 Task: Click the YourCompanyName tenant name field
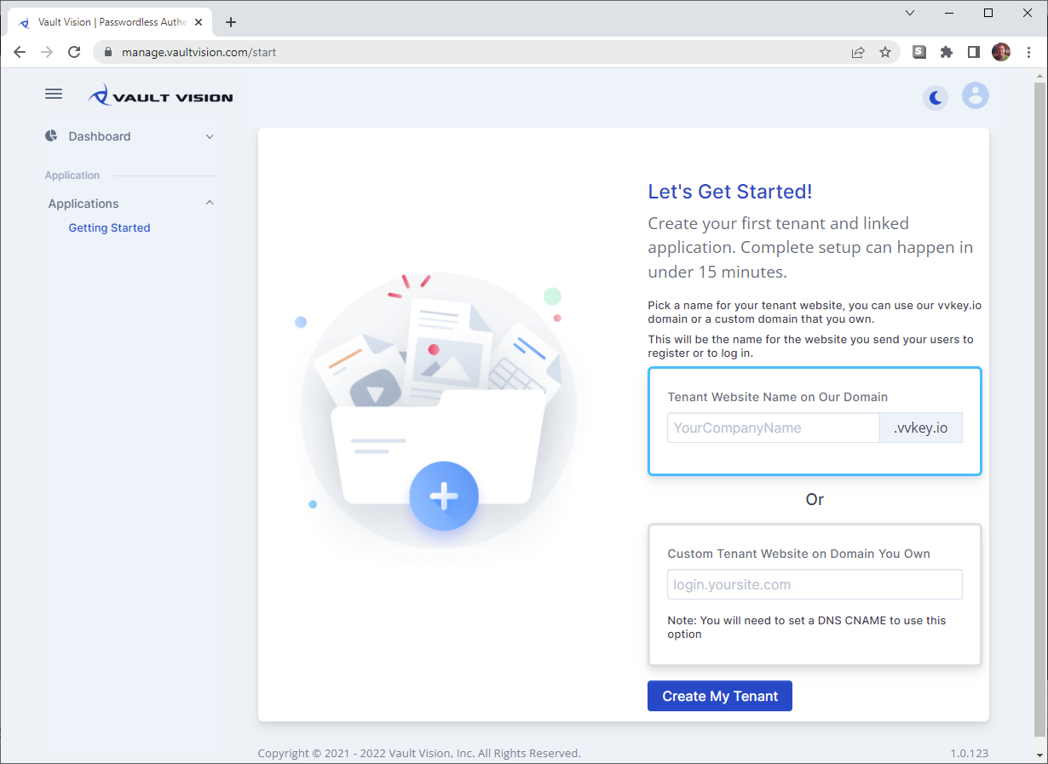773,428
